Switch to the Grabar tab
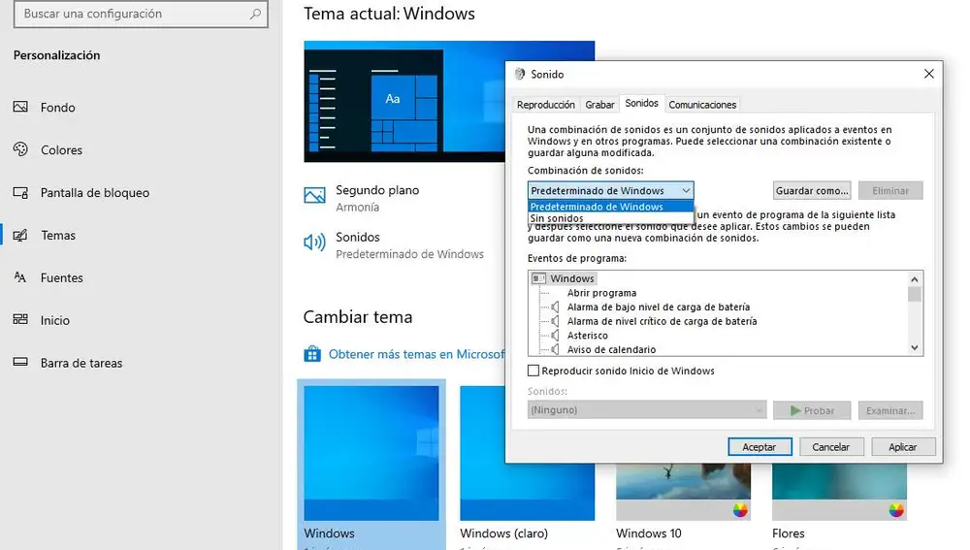The width and height of the screenshot is (970, 550). point(599,105)
